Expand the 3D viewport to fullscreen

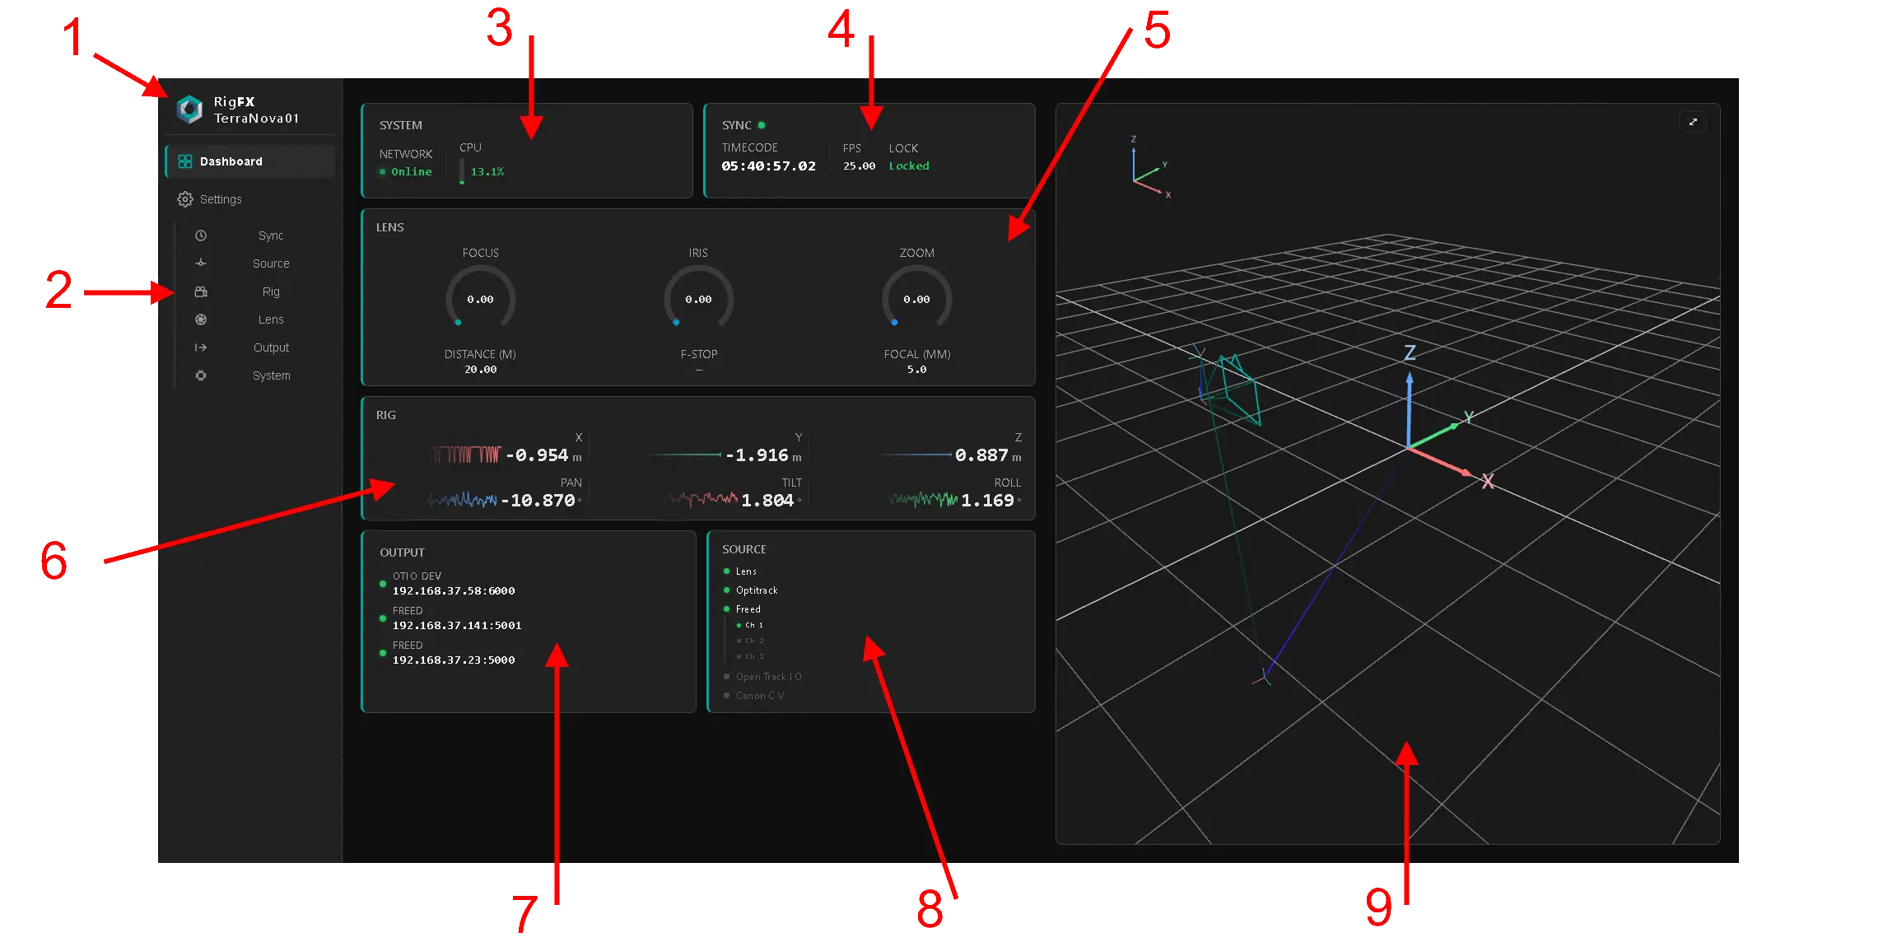tap(1693, 122)
